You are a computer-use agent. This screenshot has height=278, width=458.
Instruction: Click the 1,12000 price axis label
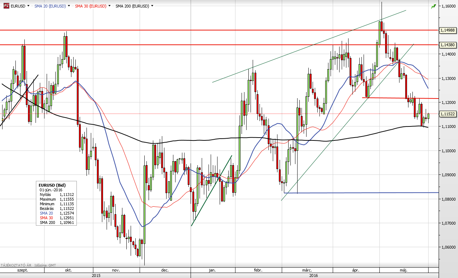(449, 102)
